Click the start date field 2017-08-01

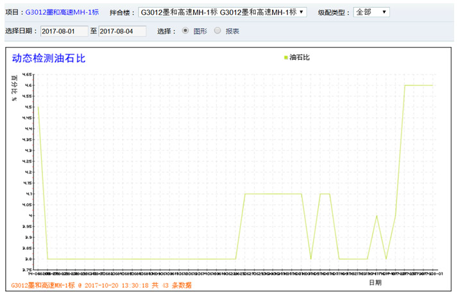(64, 31)
